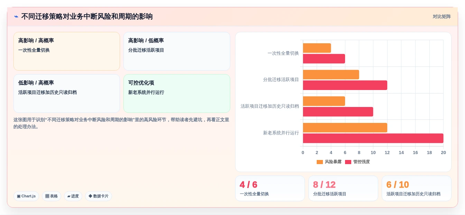Click chart axis label 一次性全量切换

tap(283, 53)
